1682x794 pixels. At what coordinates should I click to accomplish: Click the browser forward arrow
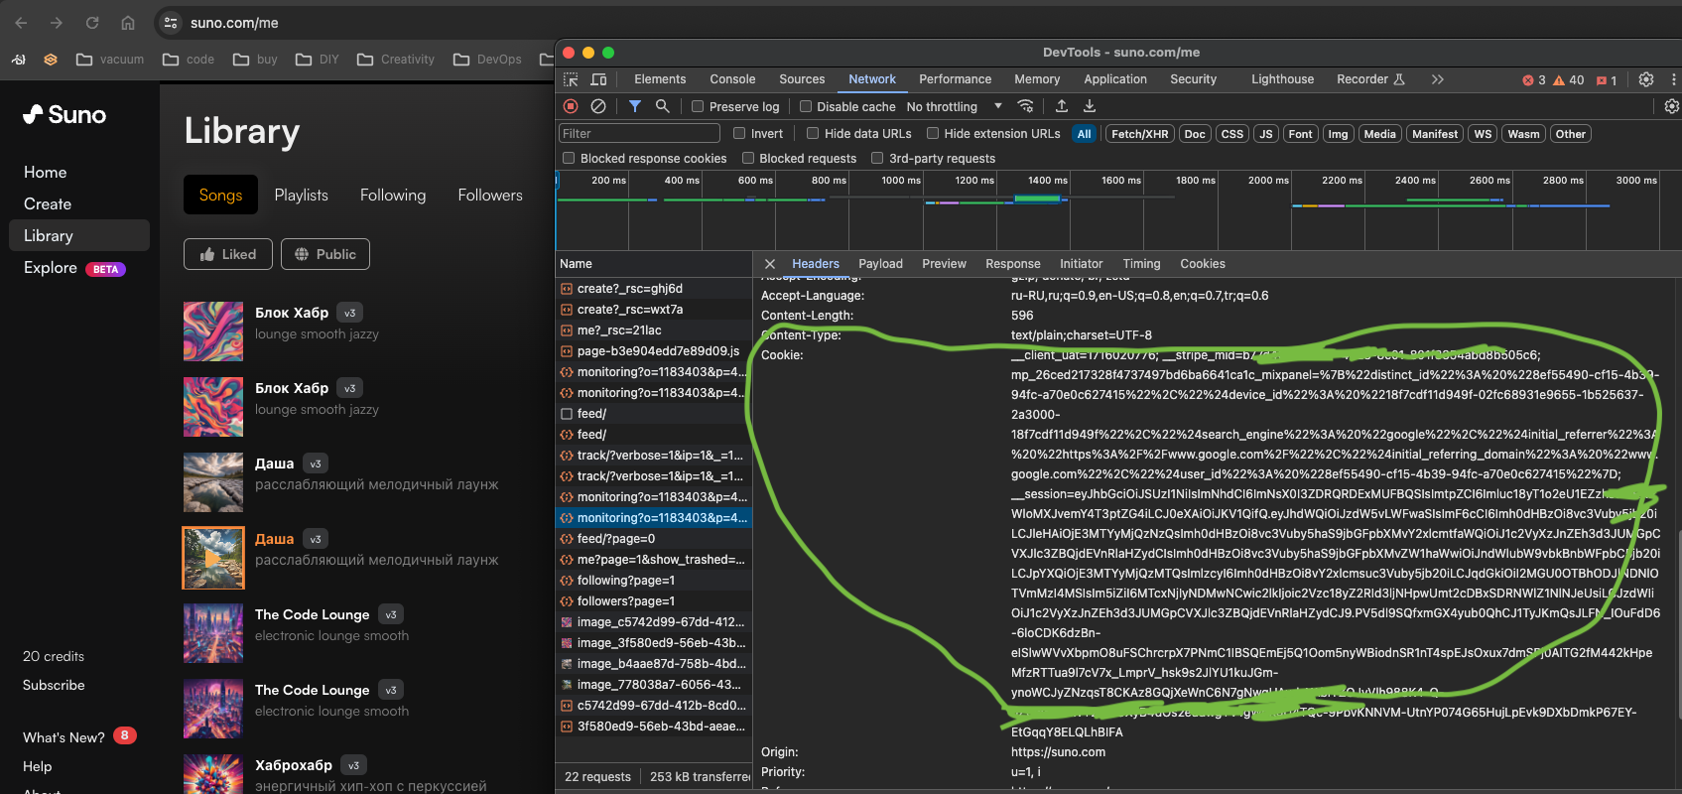[x=57, y=23]
